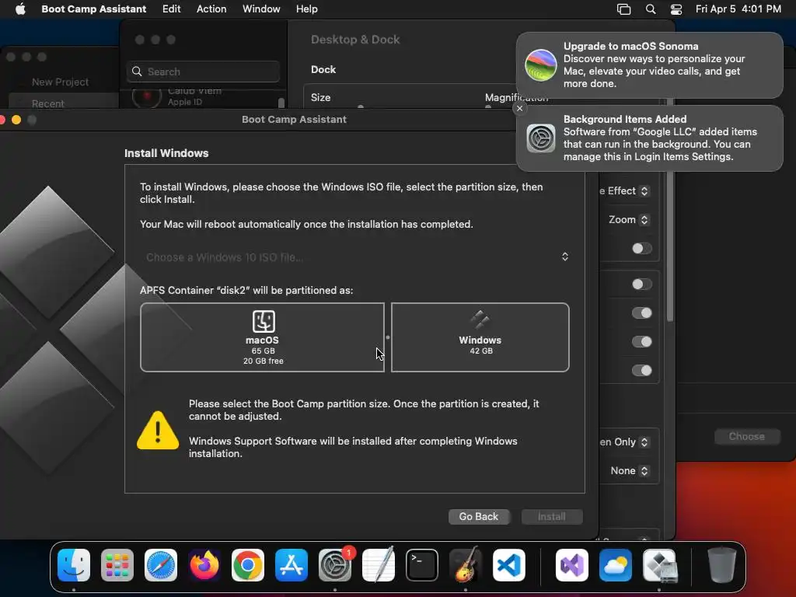796x597 pixels.
Task: Click the macOS Sonoma icon in notification
Action: point(541,65)
